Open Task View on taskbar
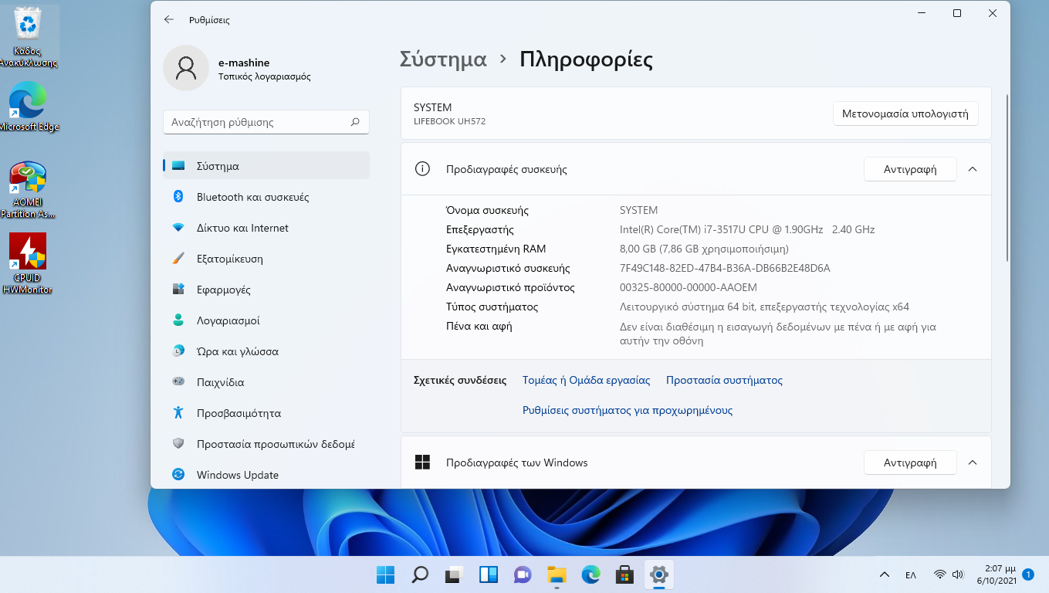This screenshot has height=593, width=1049. point(454,574)
